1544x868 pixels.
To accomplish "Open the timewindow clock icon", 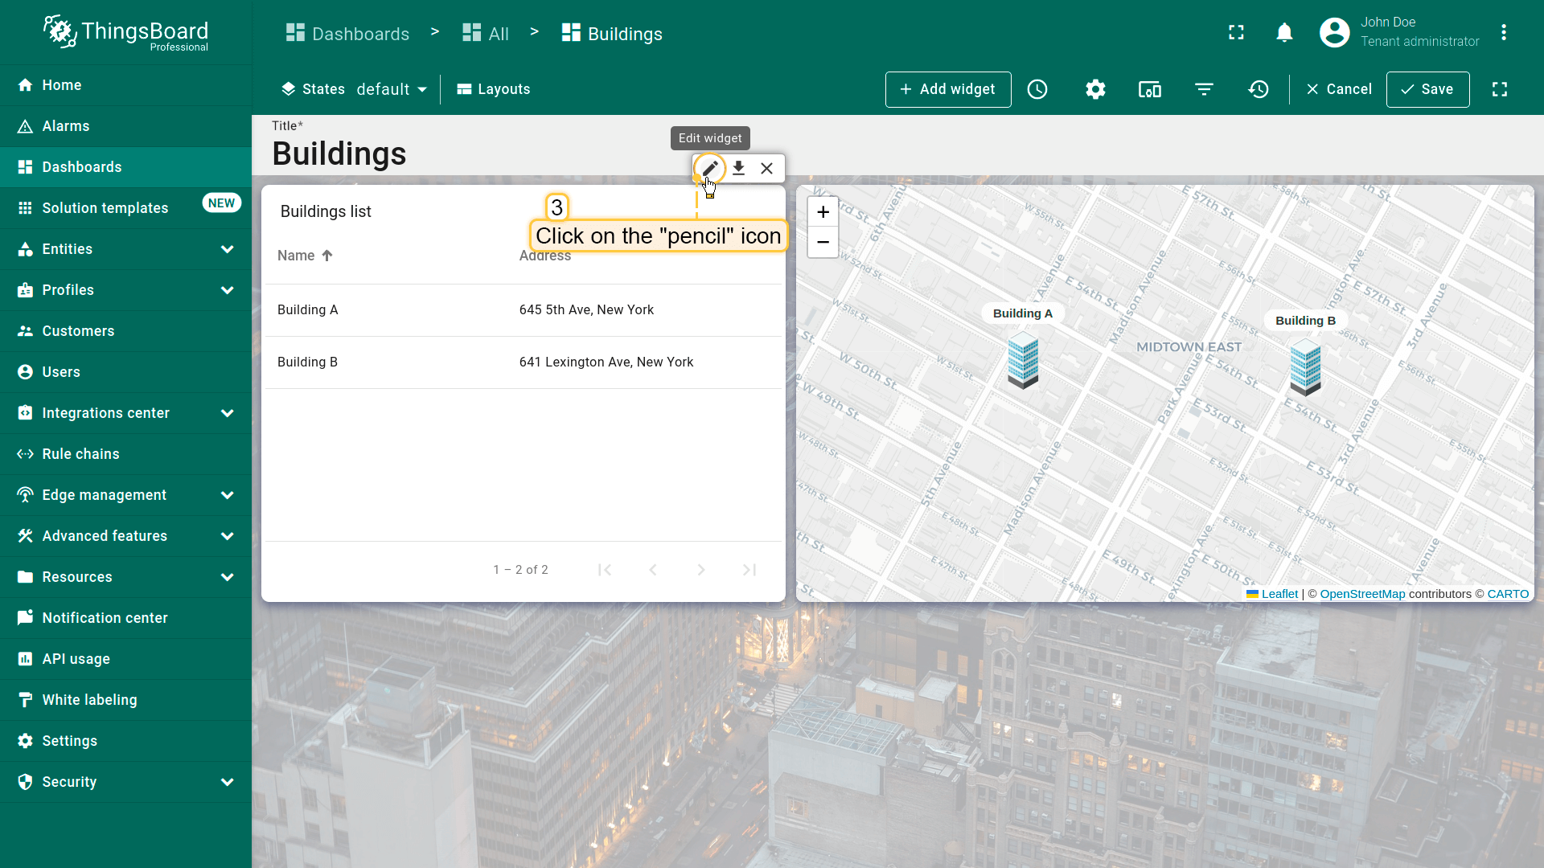I will click(x=1037, y=89).
